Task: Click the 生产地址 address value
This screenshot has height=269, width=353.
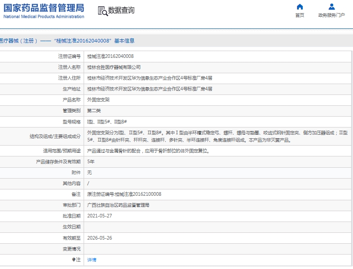Action: (x=150, y=89)
